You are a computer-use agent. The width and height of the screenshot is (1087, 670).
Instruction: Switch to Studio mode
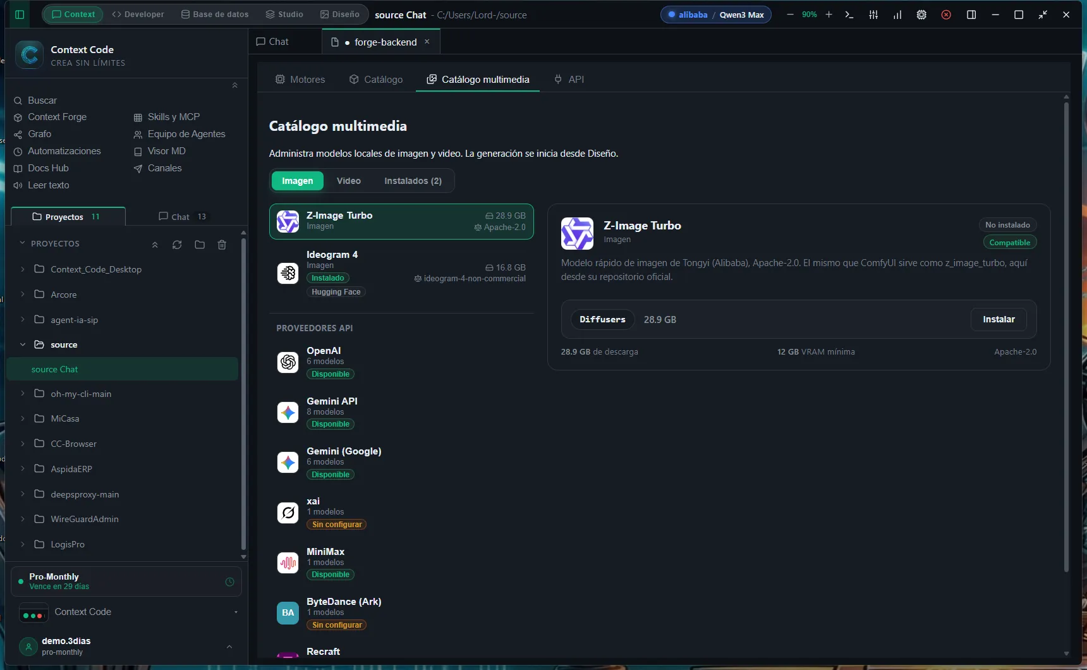click(x=284, y=15)
